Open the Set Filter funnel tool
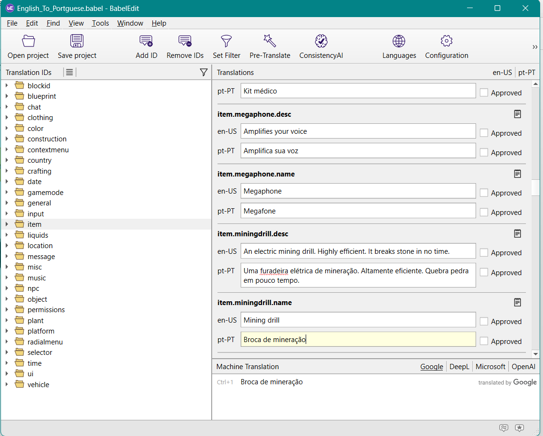Viewport: 543px width, 436px height. coord(226,41)
